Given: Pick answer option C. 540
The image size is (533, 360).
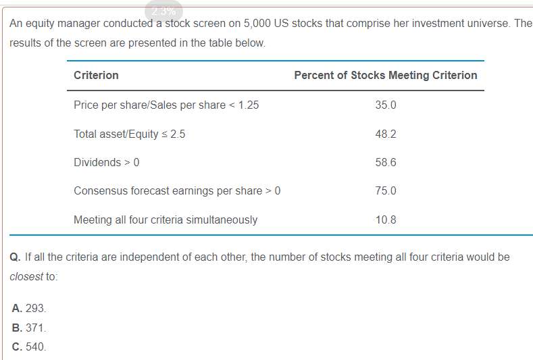Looking at the screenshot, I should tap(29, 347).
